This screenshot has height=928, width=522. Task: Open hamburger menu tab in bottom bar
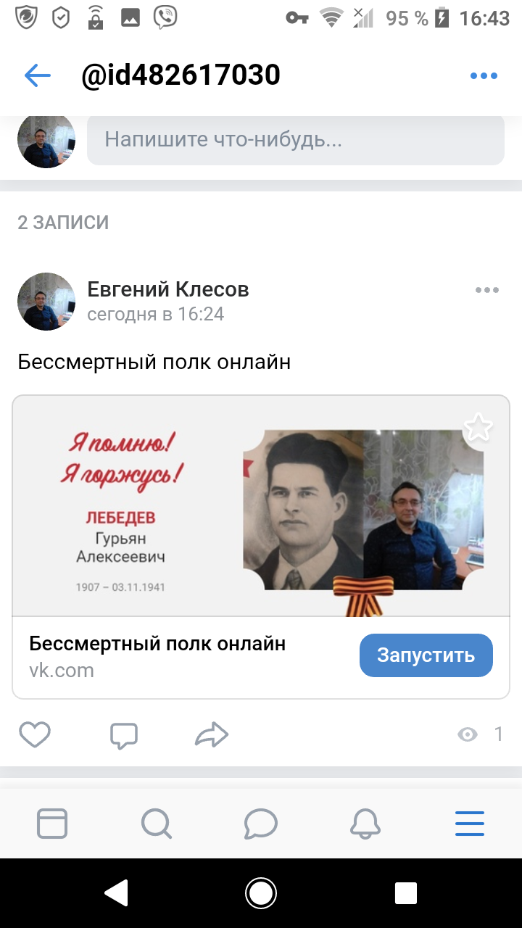point(470,824)
